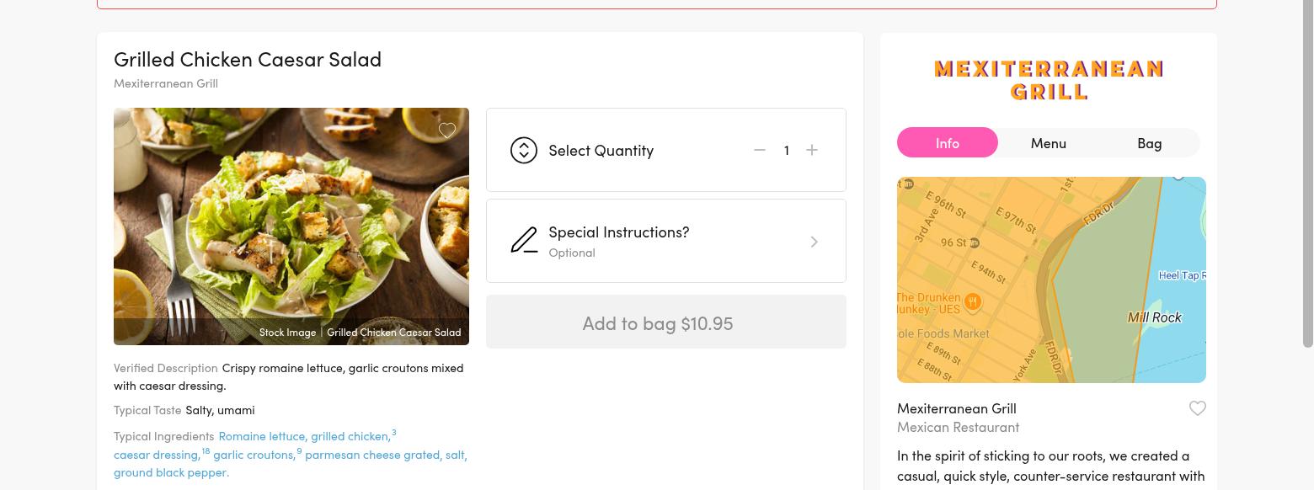The width and height of the screenshot is (1314, 490).
Task: Increase quantity with the plus icon
Action: pyautogui.click(x=812, y=150)
